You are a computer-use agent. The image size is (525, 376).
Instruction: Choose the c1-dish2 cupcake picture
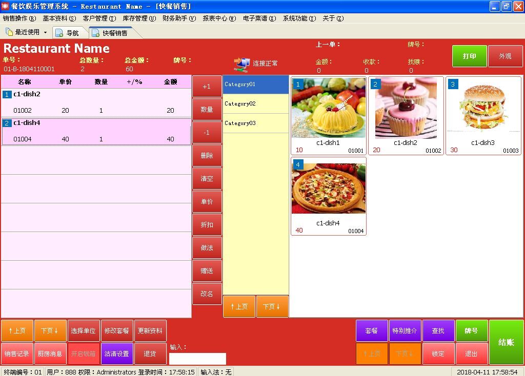pyautogui.click(x=406, y=109)
